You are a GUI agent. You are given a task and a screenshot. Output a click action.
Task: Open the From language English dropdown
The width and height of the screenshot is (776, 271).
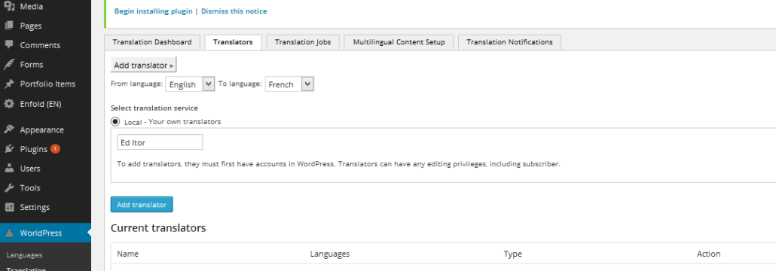[x=190, y=84]
